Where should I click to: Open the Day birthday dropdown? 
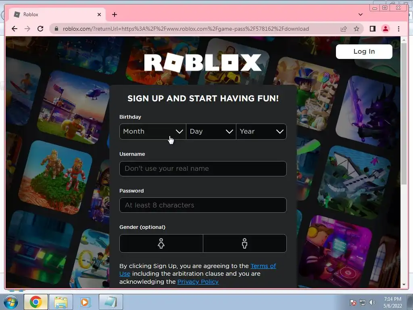pos(211,132)
